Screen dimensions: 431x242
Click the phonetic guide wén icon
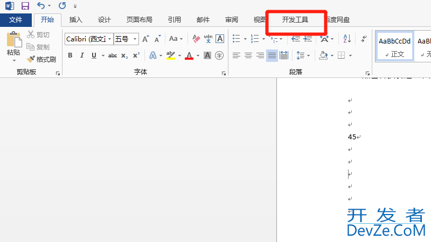(208, 39)
